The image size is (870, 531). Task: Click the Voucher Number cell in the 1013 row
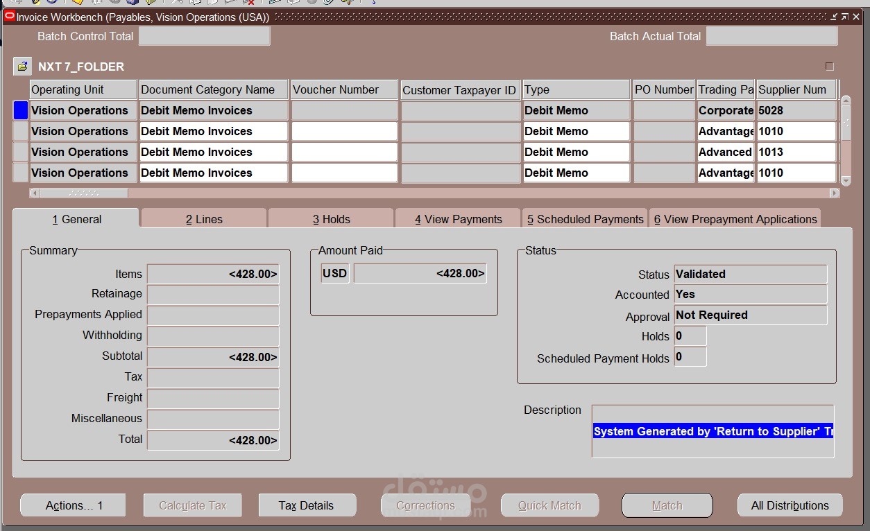click(x=344, y=152)
